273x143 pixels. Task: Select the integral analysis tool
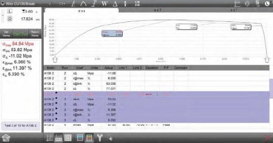click(x=94, y=4)
